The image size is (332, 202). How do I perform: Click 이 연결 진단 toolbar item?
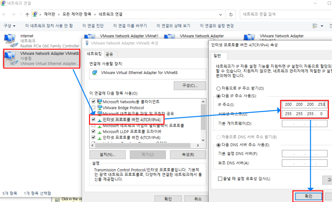[93, 26]
